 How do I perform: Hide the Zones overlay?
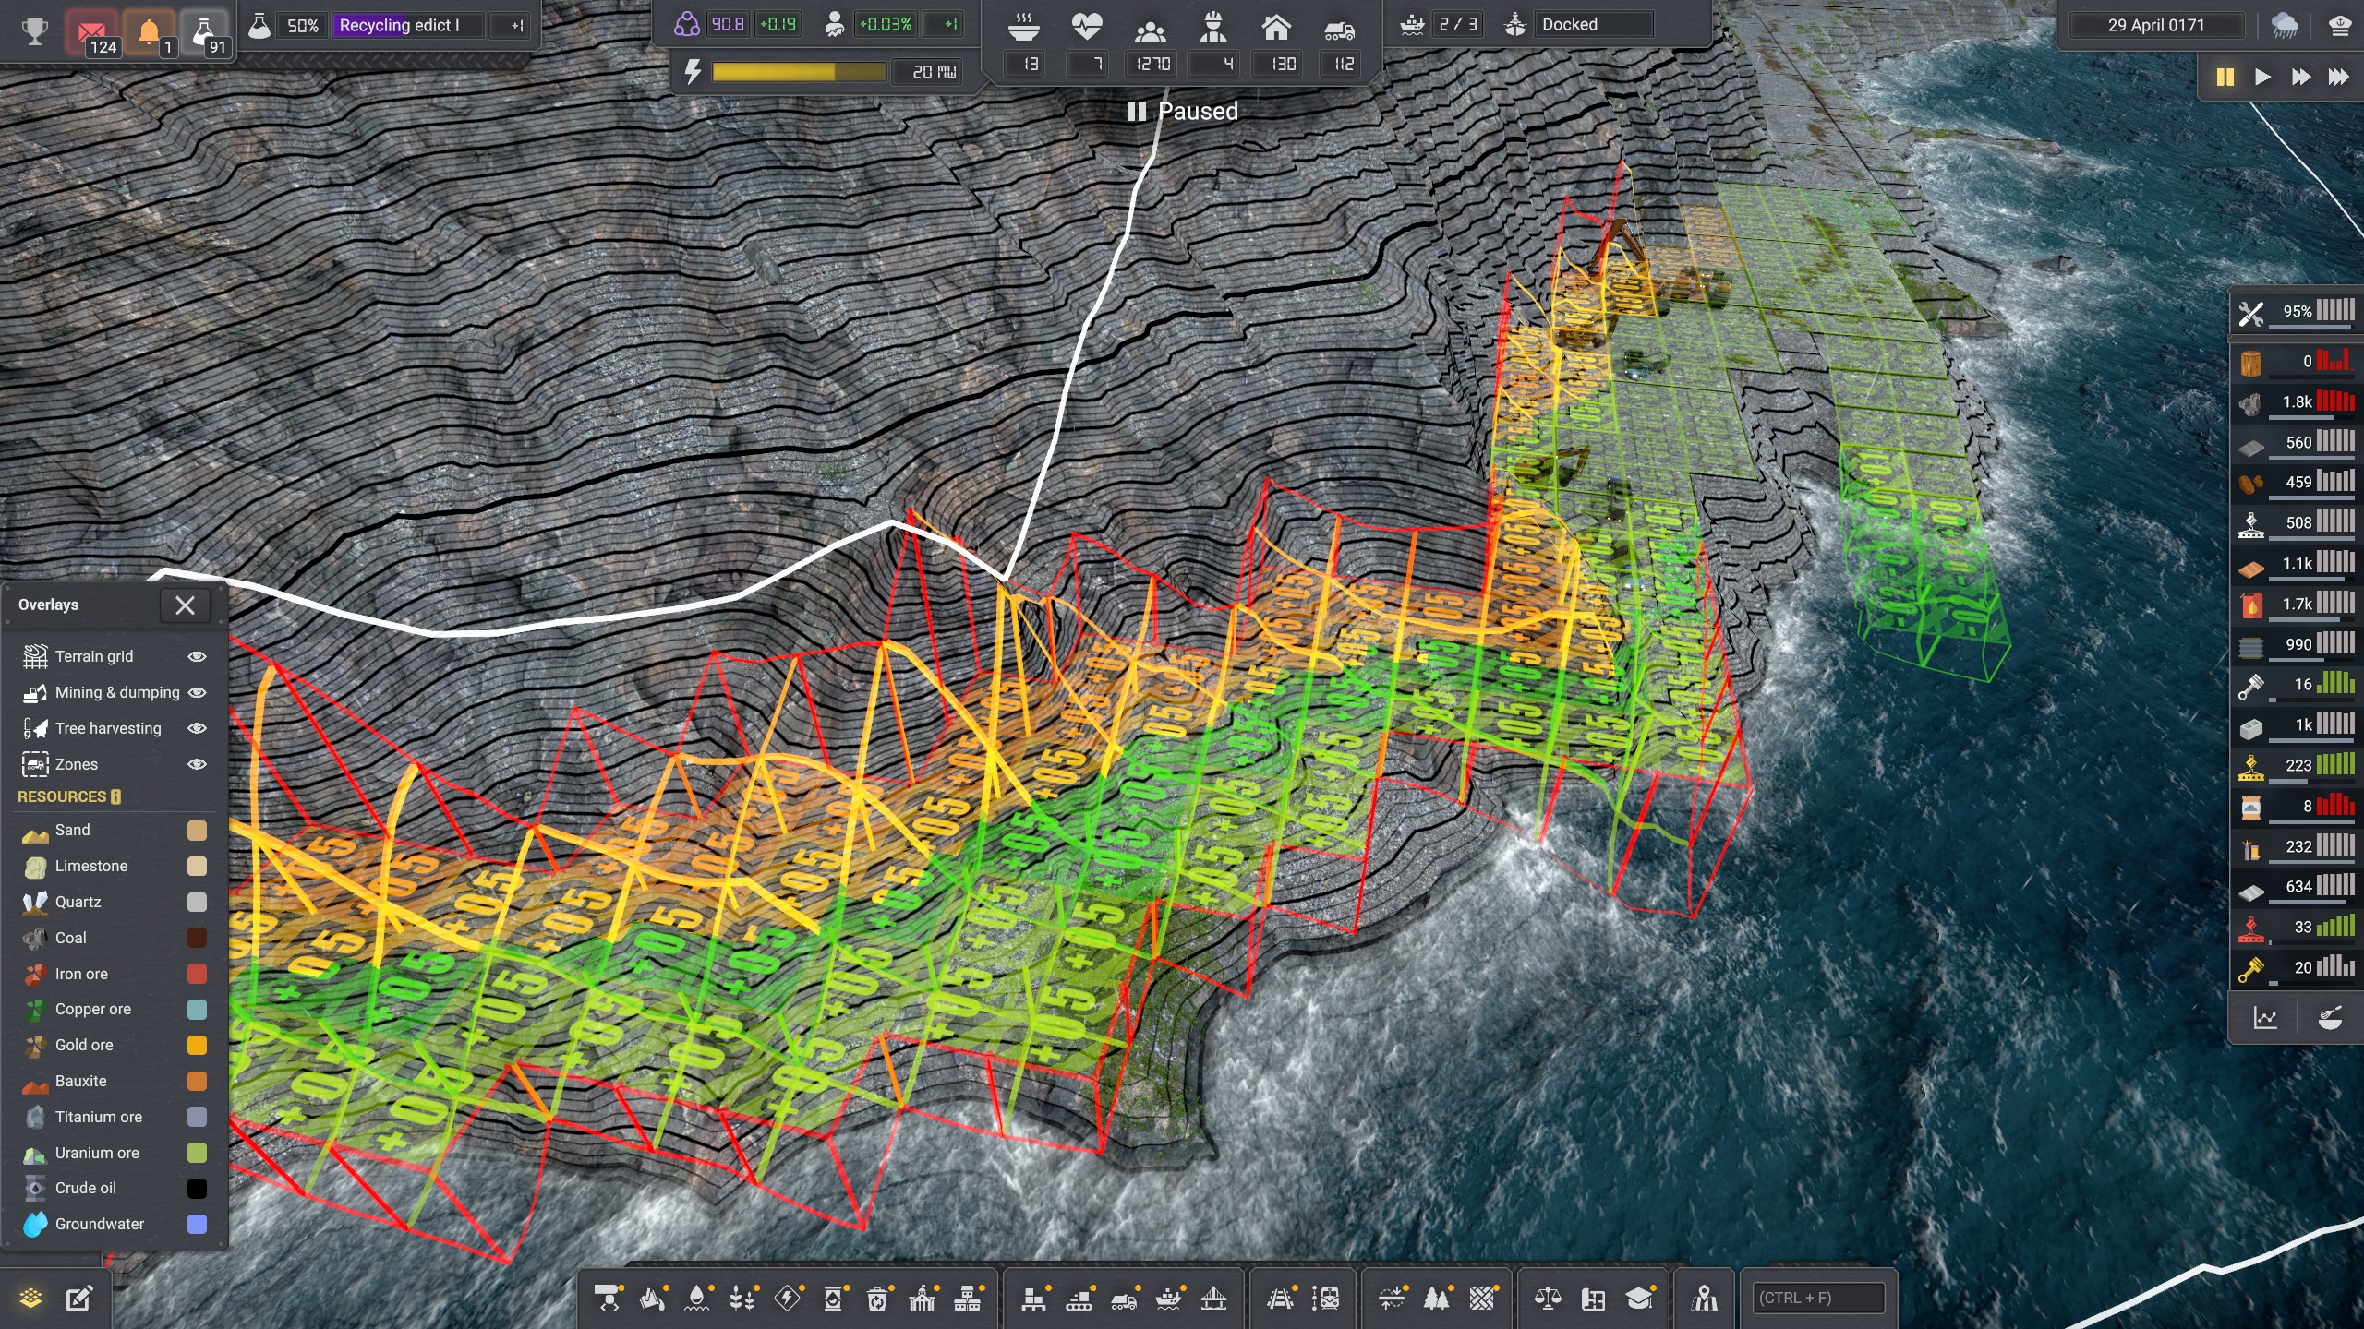[x=197, y=764]
